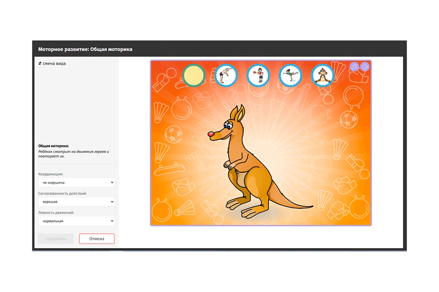Viewport: 439px width, 292px height.
Task: Click the 'Моторное развитие: Общая моторика' title
Action: [x=85, y=50]
